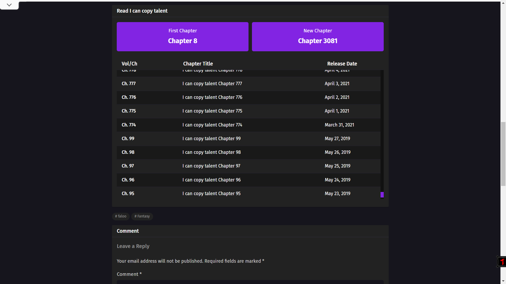The image size is (506, 284).
Task: Open First Chapter, Chapter 8
Action: (x=182, y=37)
